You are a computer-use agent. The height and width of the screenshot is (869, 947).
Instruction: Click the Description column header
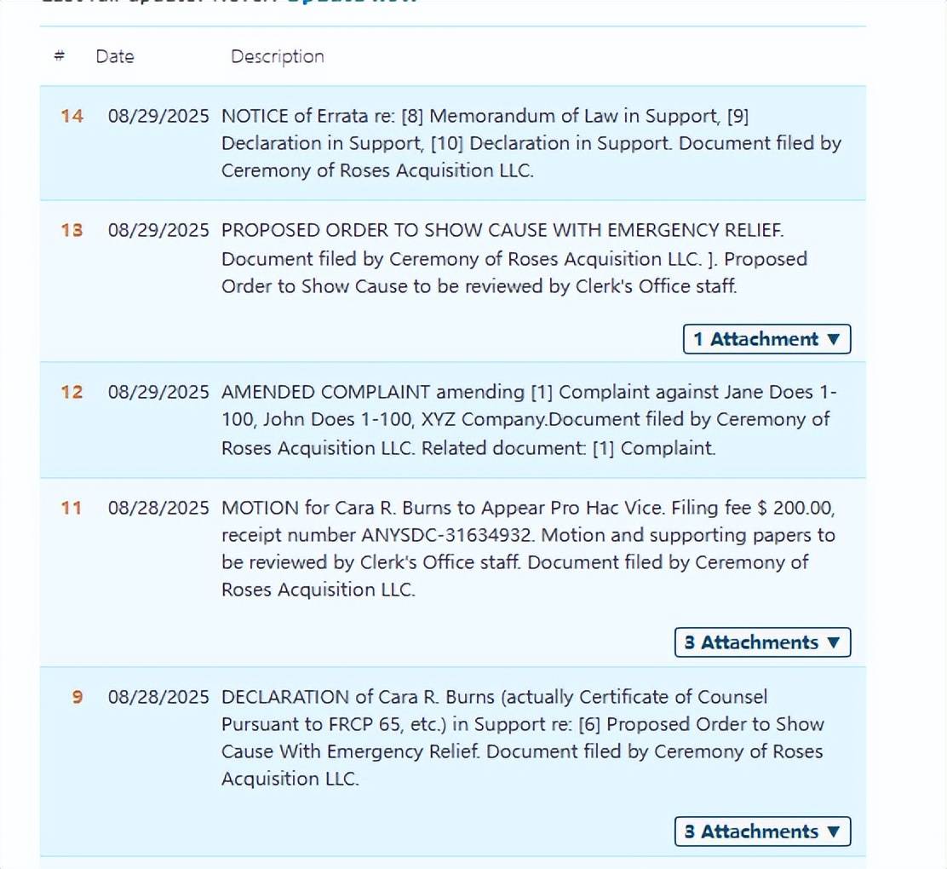(278, 56)
